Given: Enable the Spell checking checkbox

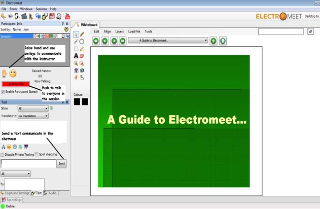Looking at the screenshot, I should pyautogui.click(x=37, y=155).
